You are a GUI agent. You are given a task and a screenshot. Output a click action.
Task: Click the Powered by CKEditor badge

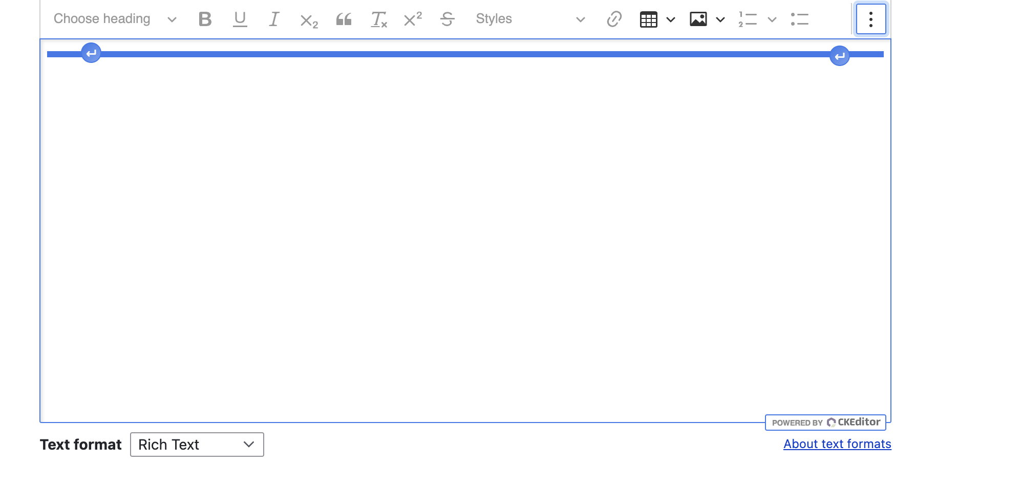click(825, 423)
